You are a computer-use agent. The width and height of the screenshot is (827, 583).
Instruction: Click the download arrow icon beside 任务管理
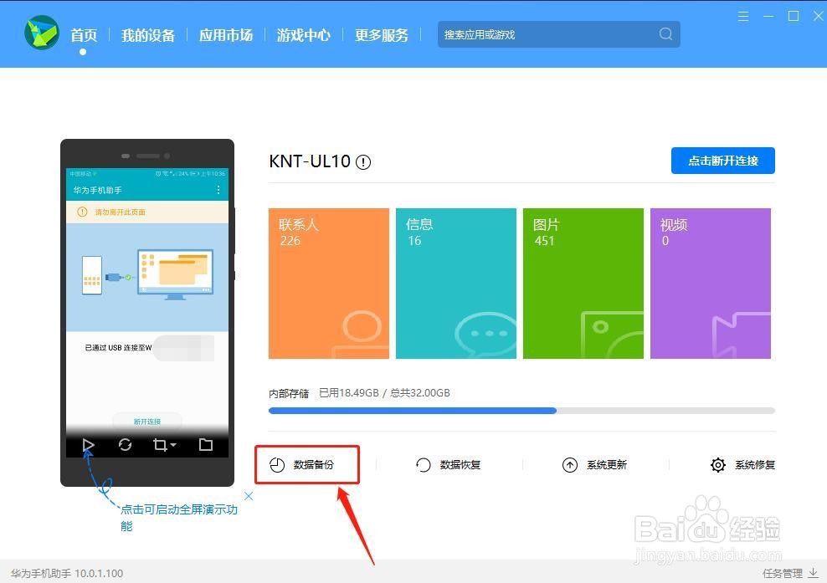pos(813,572)
